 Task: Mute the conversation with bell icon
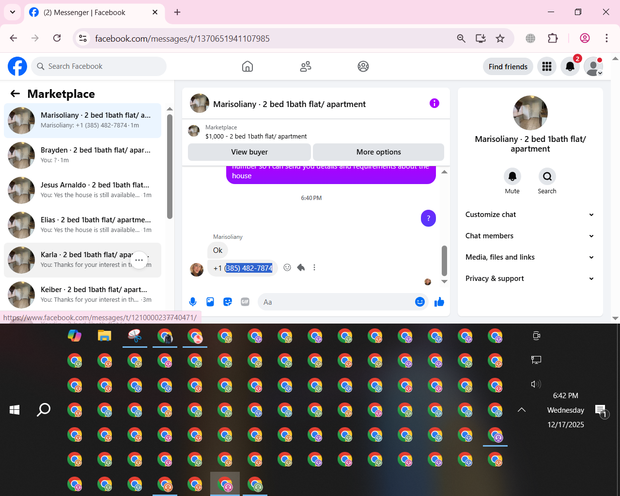[512, 176]
